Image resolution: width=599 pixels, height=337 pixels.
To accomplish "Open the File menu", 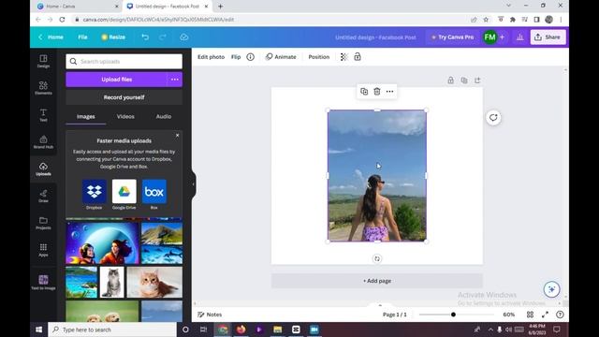I will (x=82, y=37).
